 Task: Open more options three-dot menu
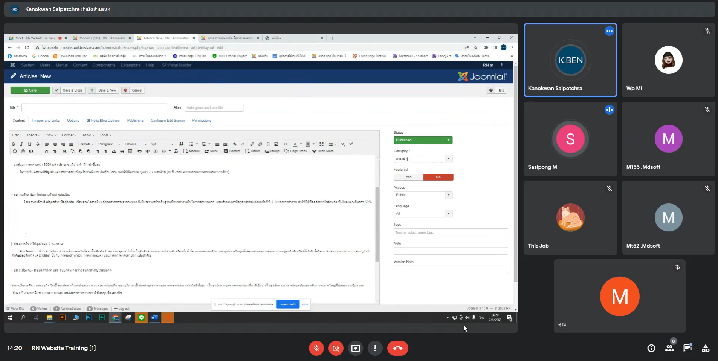click(x=375, y=348)
